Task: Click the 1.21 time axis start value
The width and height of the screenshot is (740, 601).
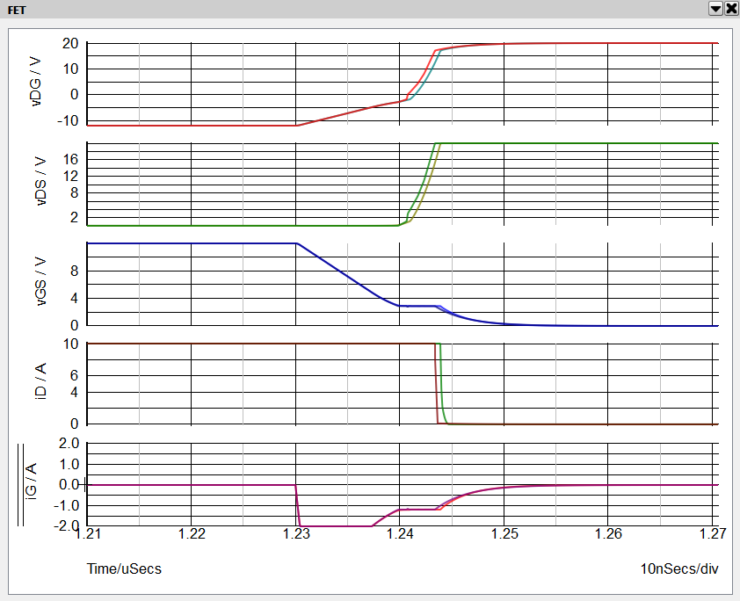Action: 89,533
